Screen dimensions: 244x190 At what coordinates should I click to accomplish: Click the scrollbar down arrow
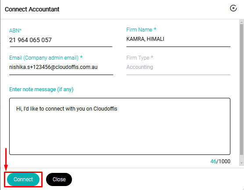click(x=241, y=163)
